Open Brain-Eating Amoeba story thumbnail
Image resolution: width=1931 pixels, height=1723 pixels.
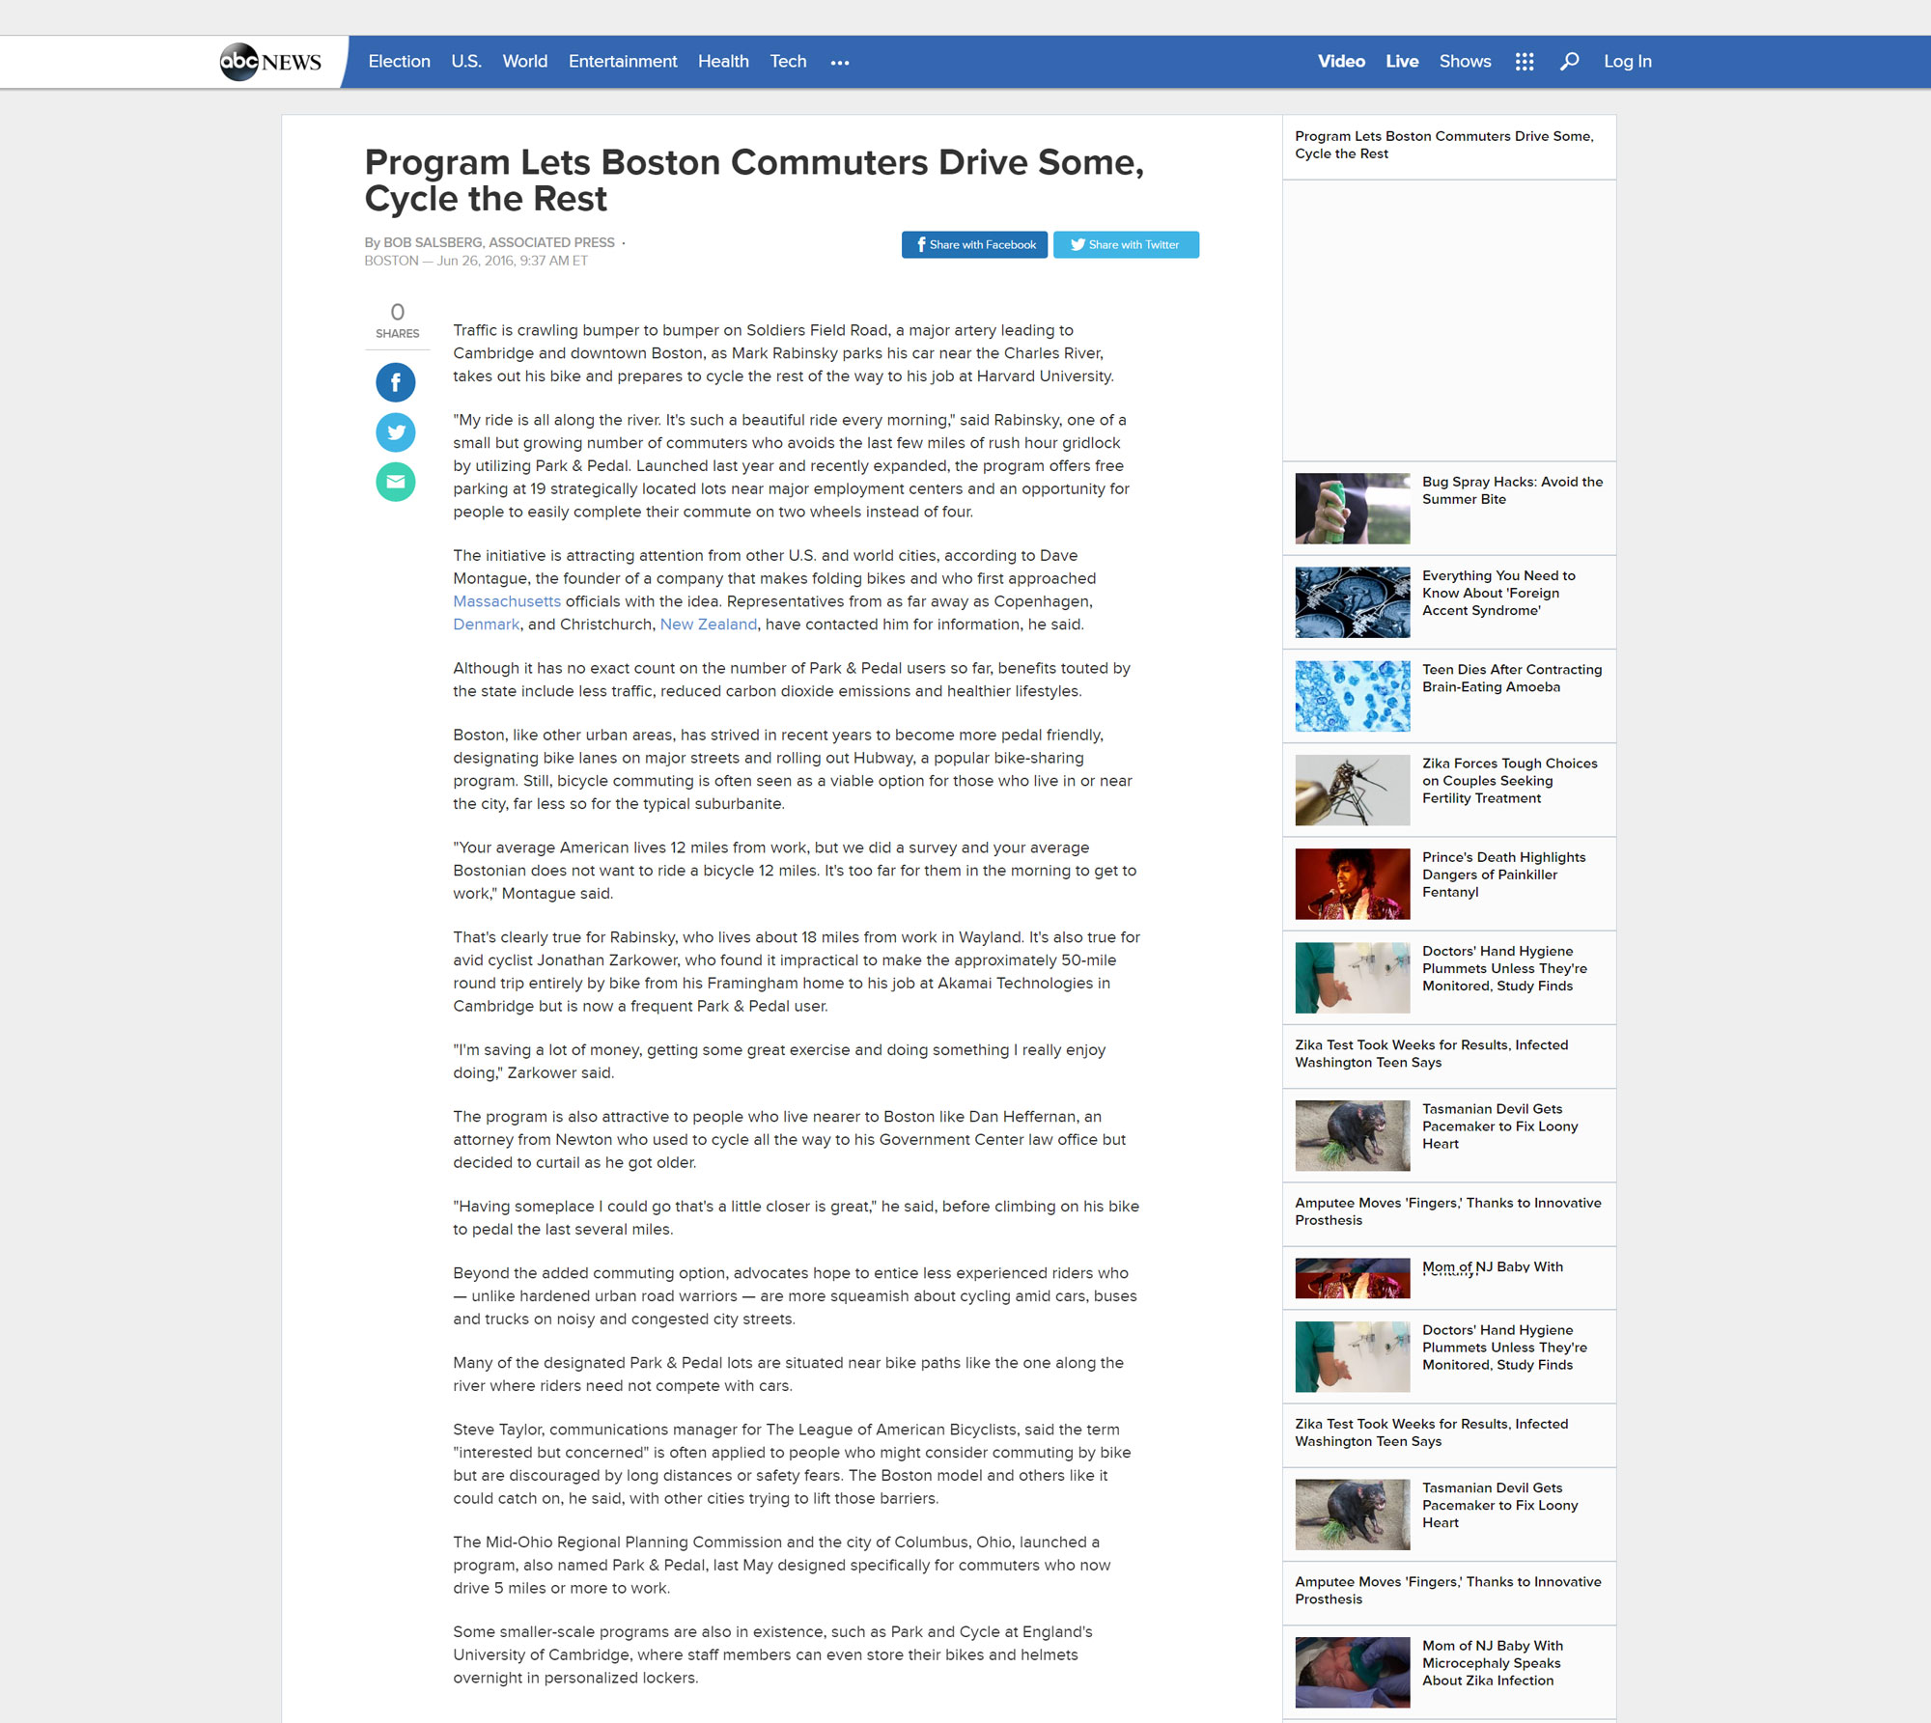click(x=1352, y=696)
